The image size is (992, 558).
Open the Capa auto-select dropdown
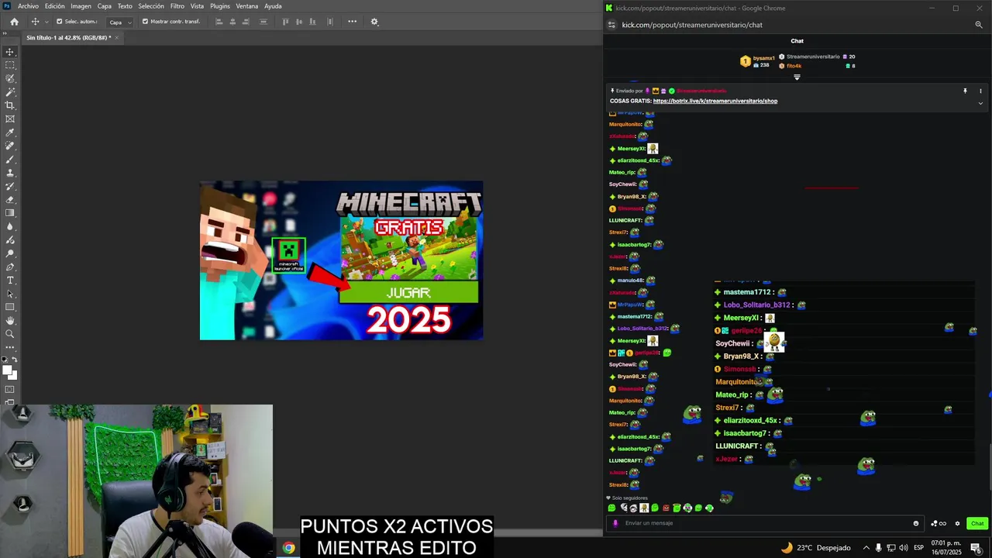[x=119, y=22]
